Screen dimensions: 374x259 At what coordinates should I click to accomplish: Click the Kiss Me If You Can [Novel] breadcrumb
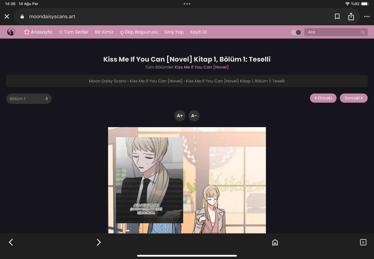pos(156,81)
